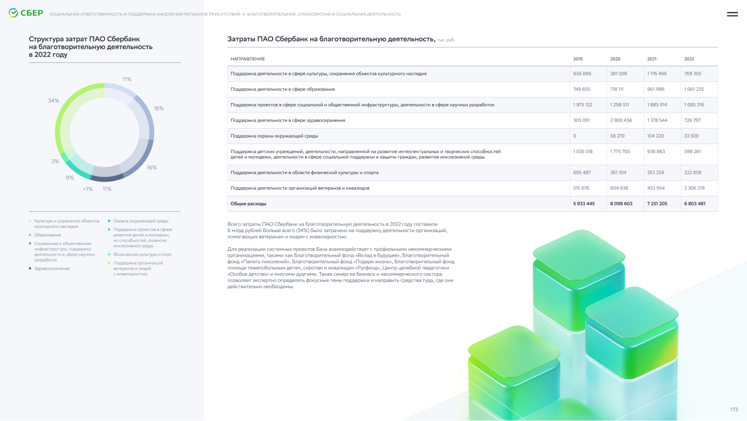
Task: Select row 'Поддержка деятельности в сфере образования'
Action: point(473,89)
